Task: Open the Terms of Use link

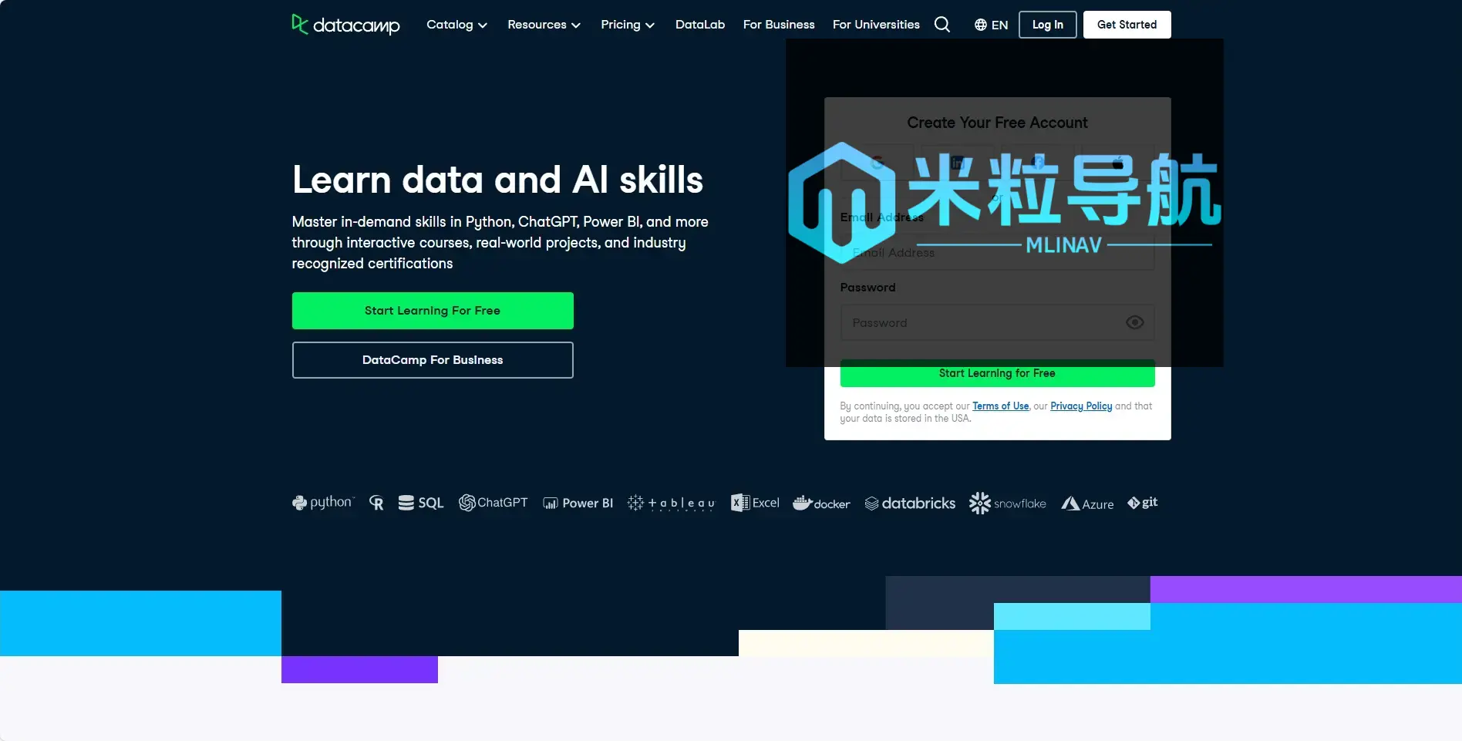Action: 1000,406
